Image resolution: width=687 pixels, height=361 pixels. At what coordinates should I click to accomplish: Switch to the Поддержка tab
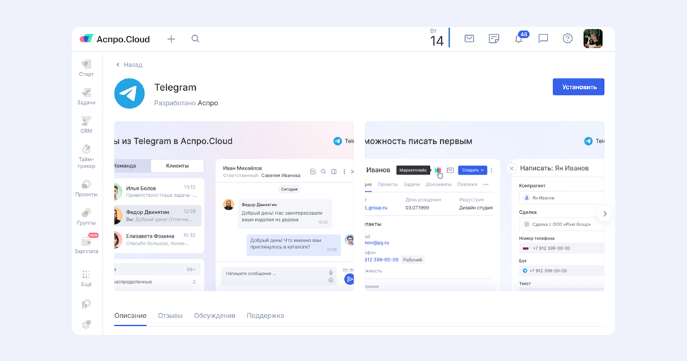click(265, 316)
